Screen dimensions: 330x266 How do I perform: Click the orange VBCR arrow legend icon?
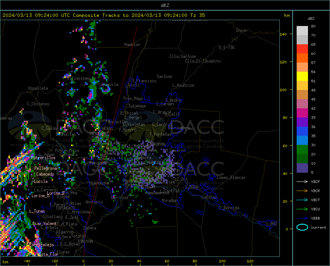pyautogui.click(x=302, y=191)
